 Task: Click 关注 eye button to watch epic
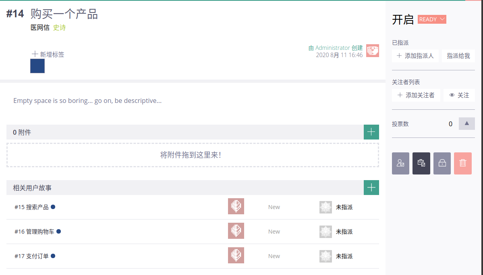click(459, 95)
